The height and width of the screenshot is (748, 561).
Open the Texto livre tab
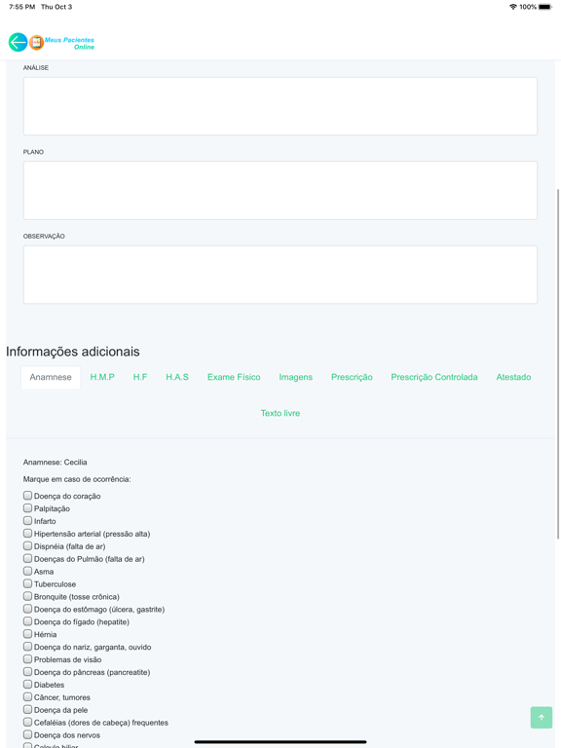click(280, 413)
